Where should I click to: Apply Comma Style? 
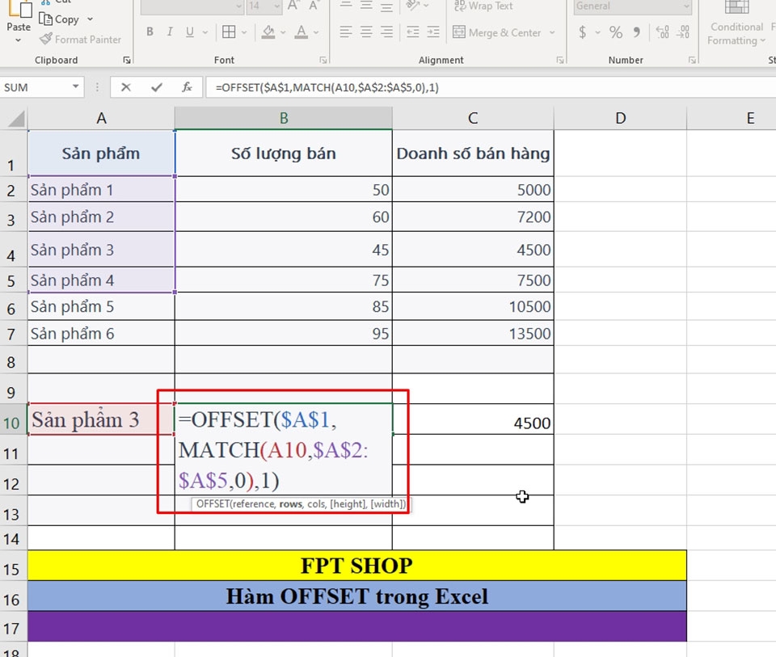[x=636, y=32]
